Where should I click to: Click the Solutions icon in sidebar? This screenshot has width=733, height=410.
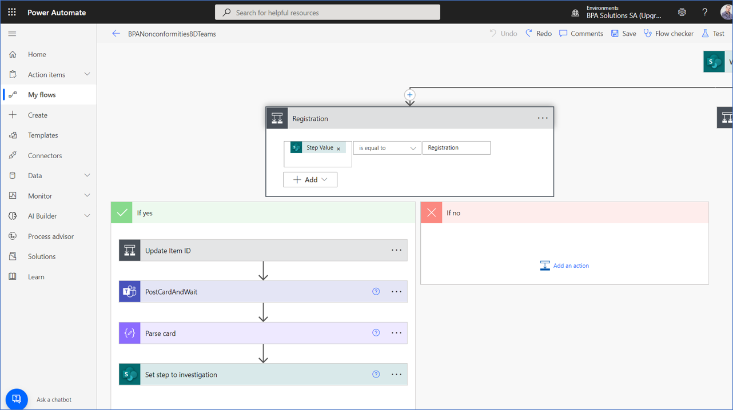pos(13,256)
